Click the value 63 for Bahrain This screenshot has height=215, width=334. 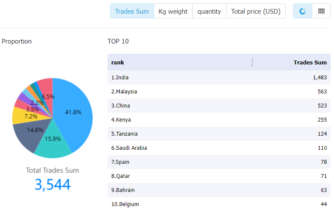pos(324,190)
